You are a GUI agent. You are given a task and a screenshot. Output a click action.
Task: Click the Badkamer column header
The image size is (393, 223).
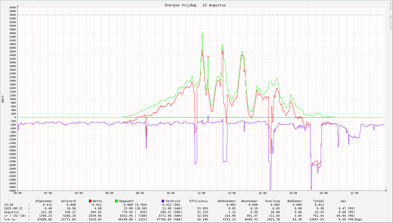pyautogui.click(x=295, y=201)
